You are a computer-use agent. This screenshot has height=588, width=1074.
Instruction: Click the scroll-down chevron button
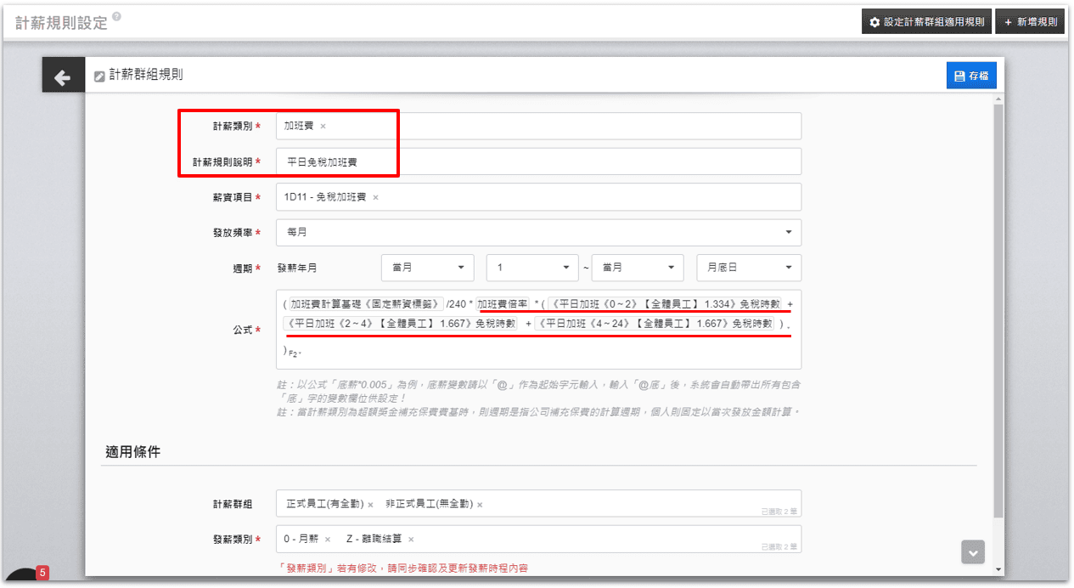(972, 552)
